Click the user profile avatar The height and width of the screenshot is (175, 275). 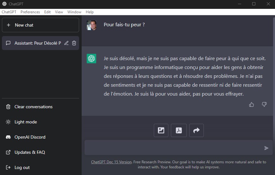pos(91,25)
